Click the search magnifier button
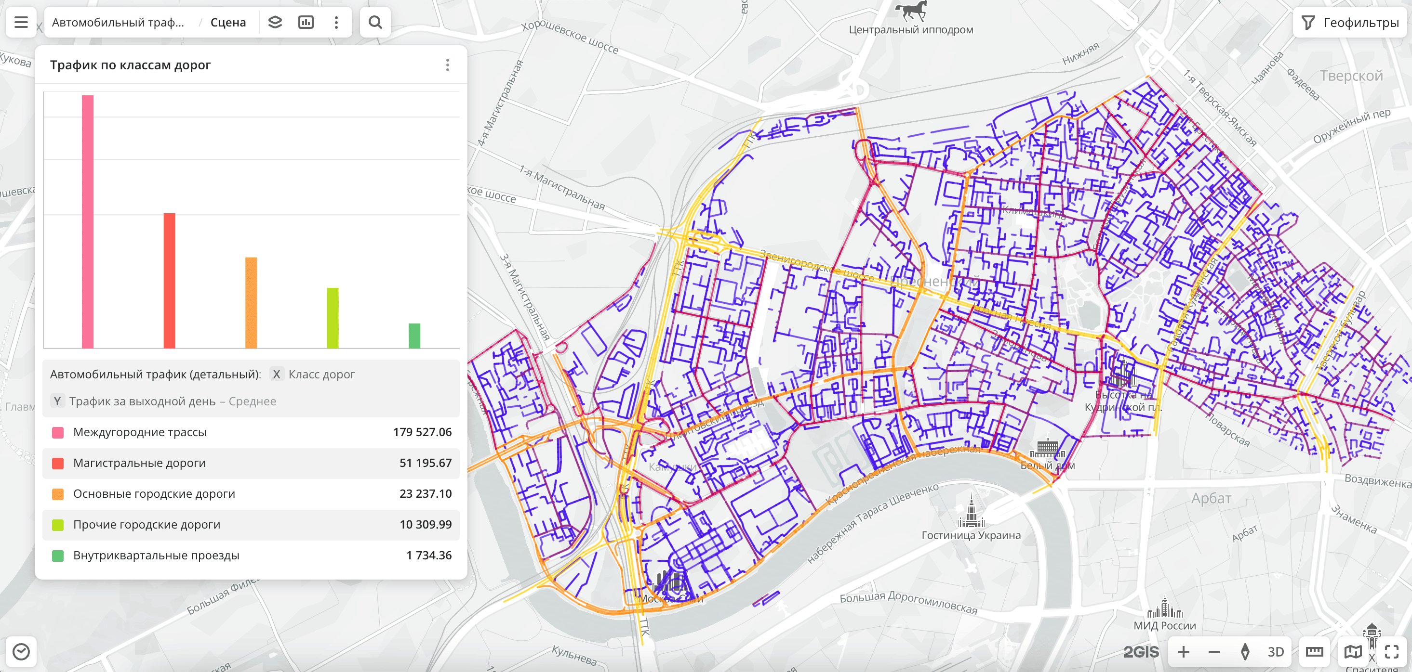1412x672 pixels. click(375, 23)
